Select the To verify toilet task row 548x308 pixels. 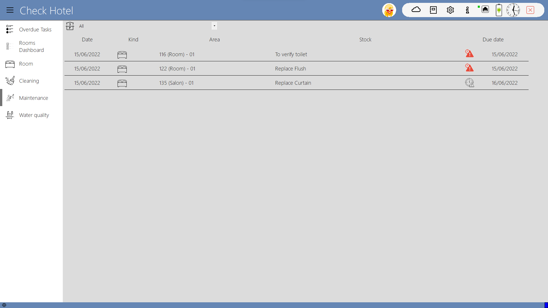291,54
